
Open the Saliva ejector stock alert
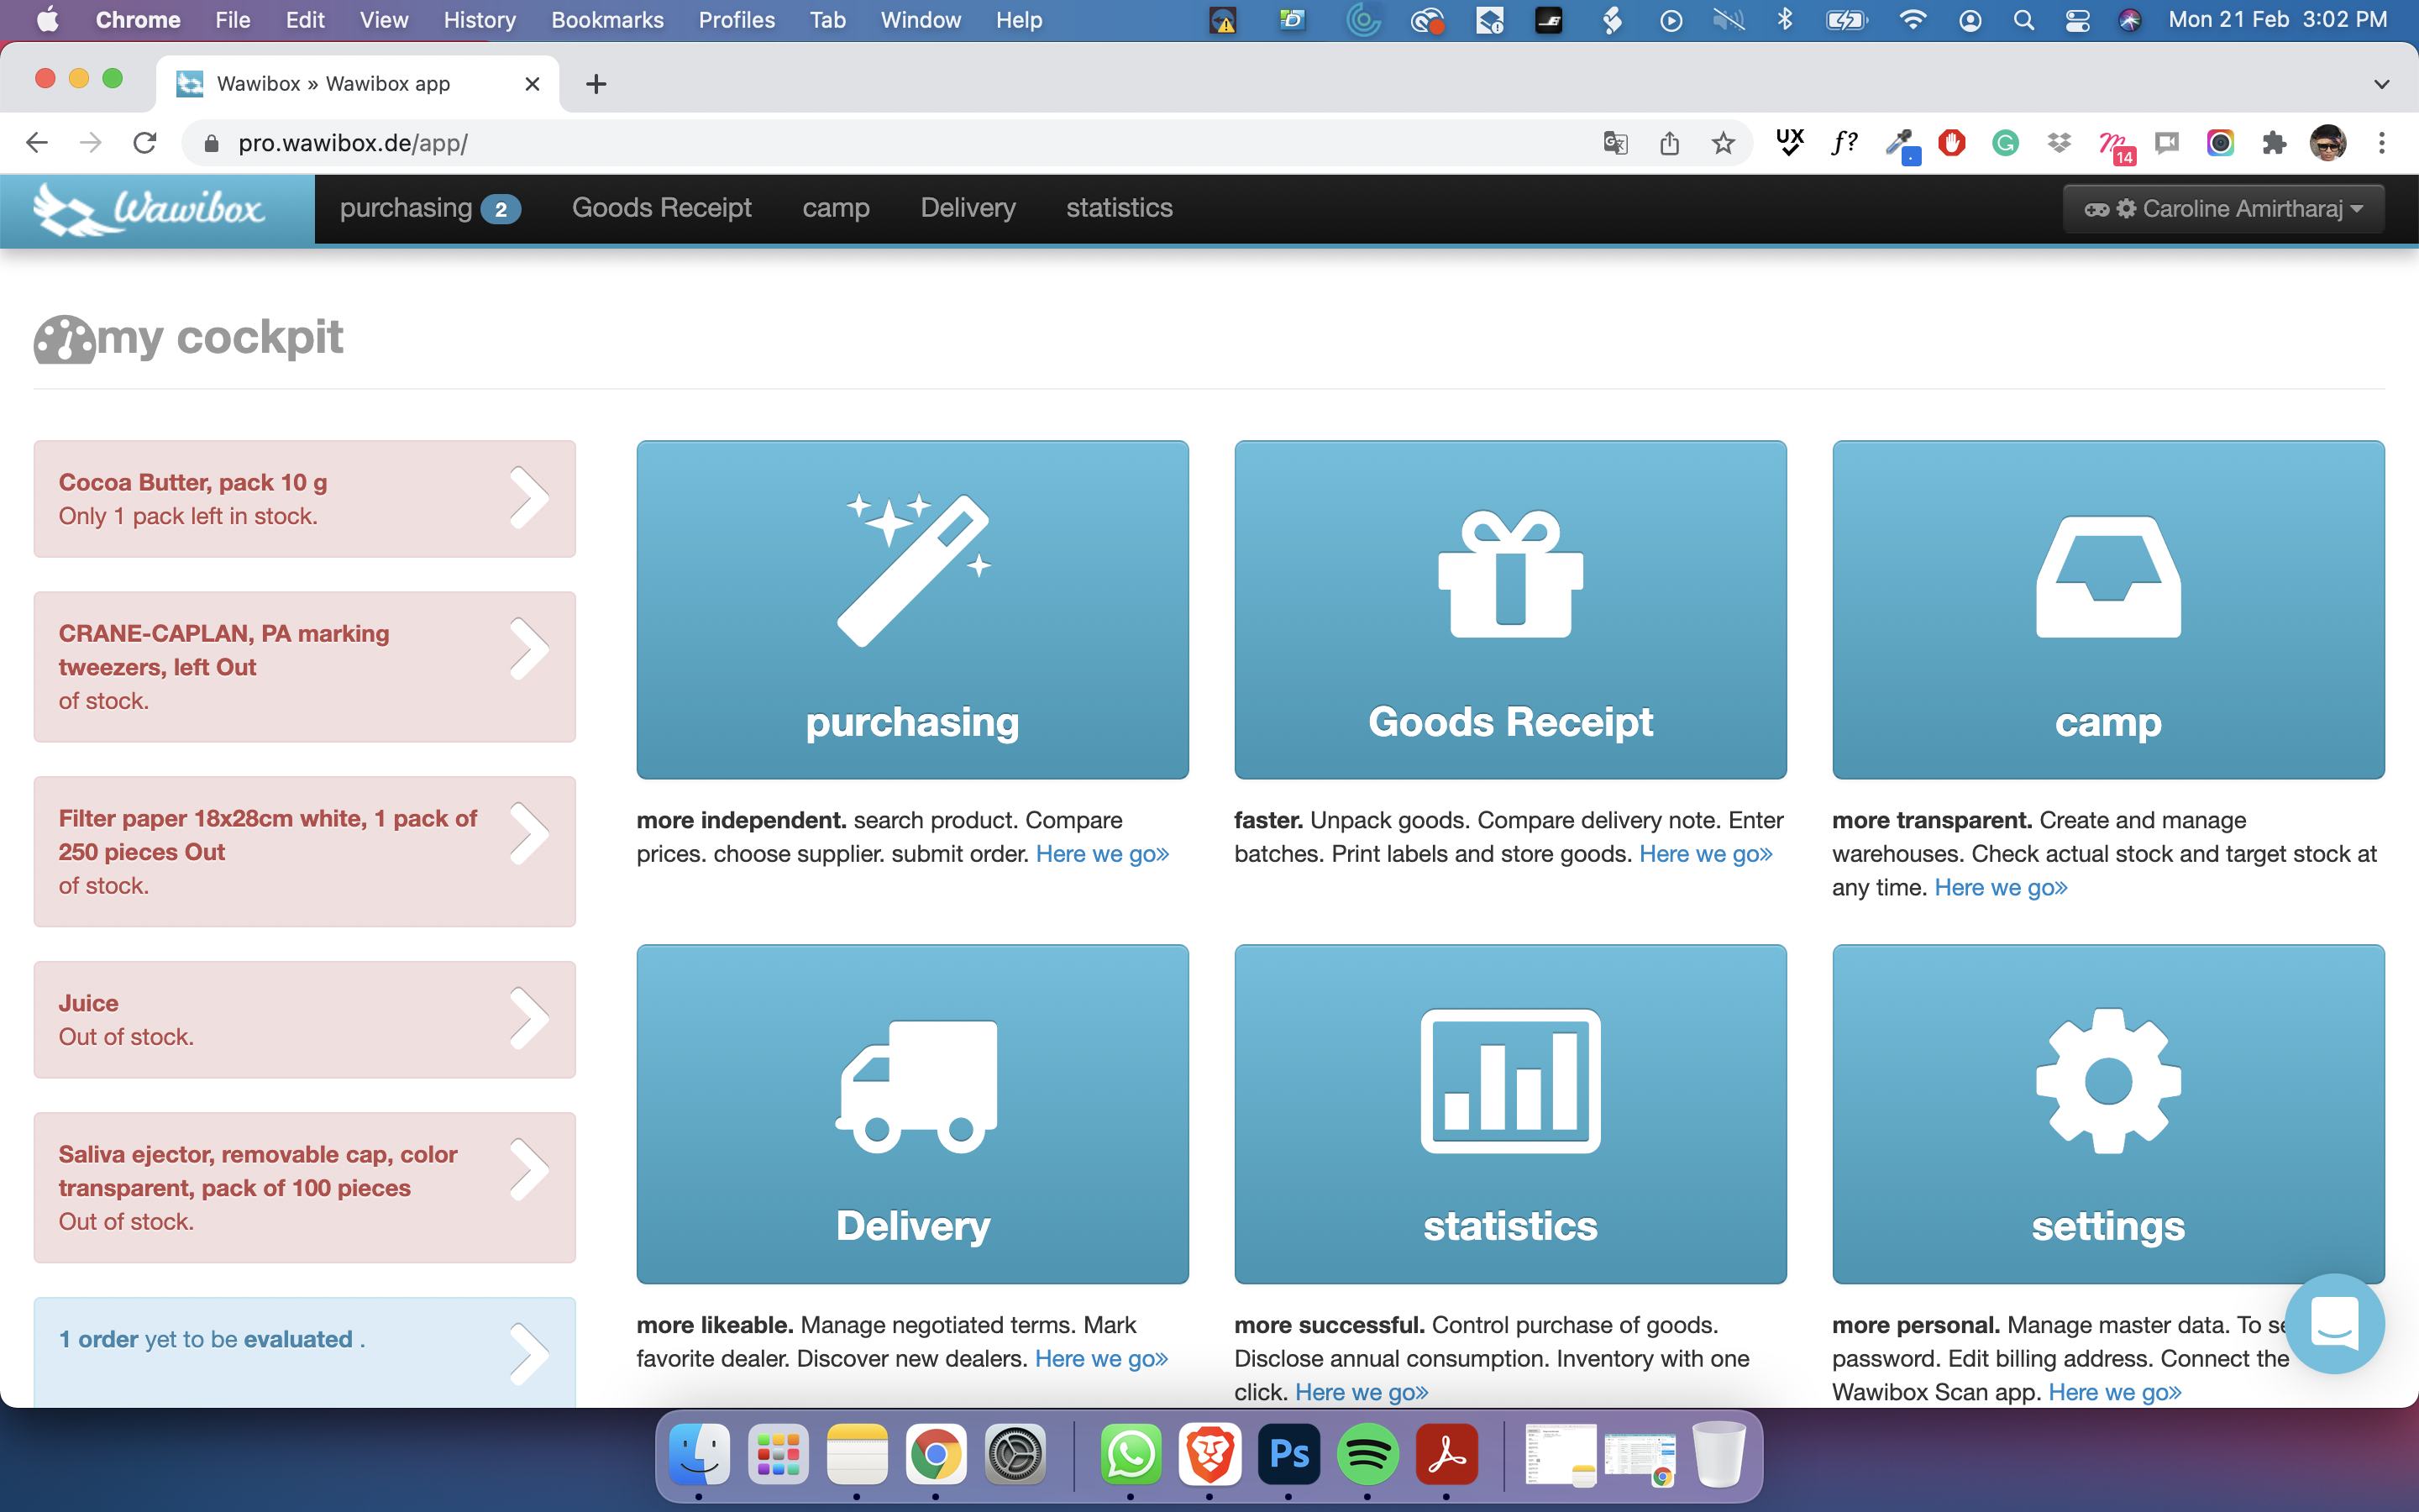point(305,1188)
